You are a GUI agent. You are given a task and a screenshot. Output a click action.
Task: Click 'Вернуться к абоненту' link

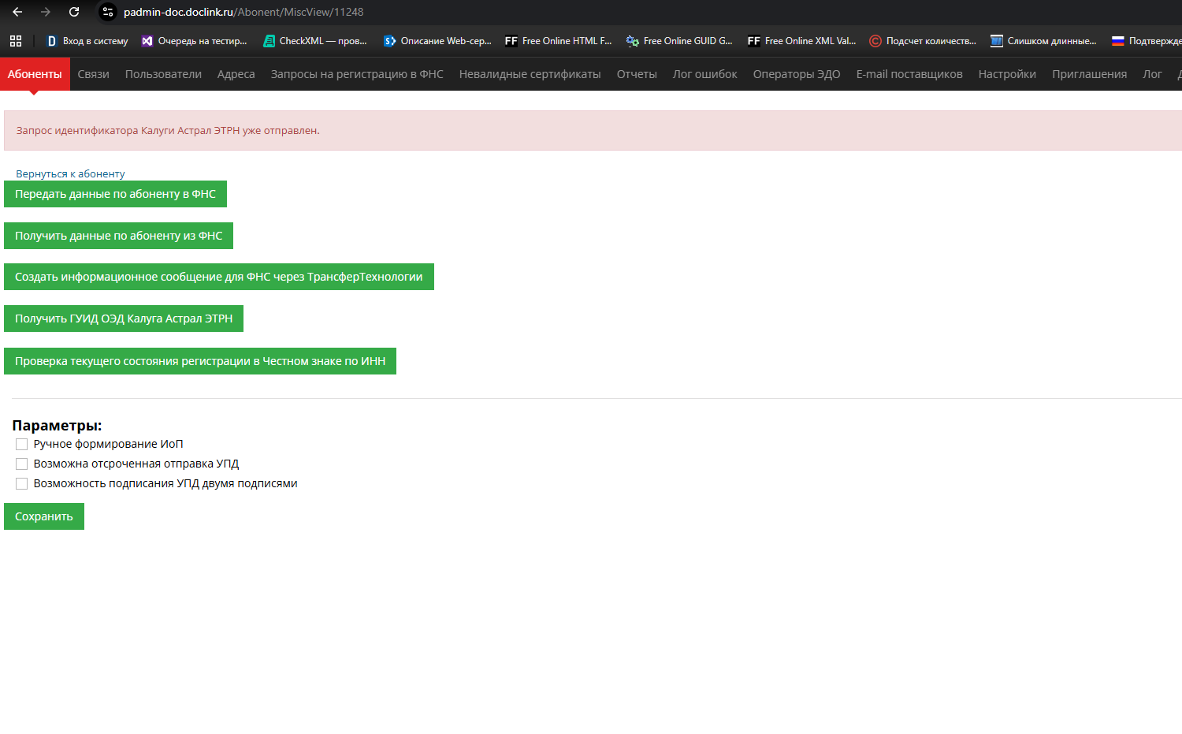tap(70, 173)
